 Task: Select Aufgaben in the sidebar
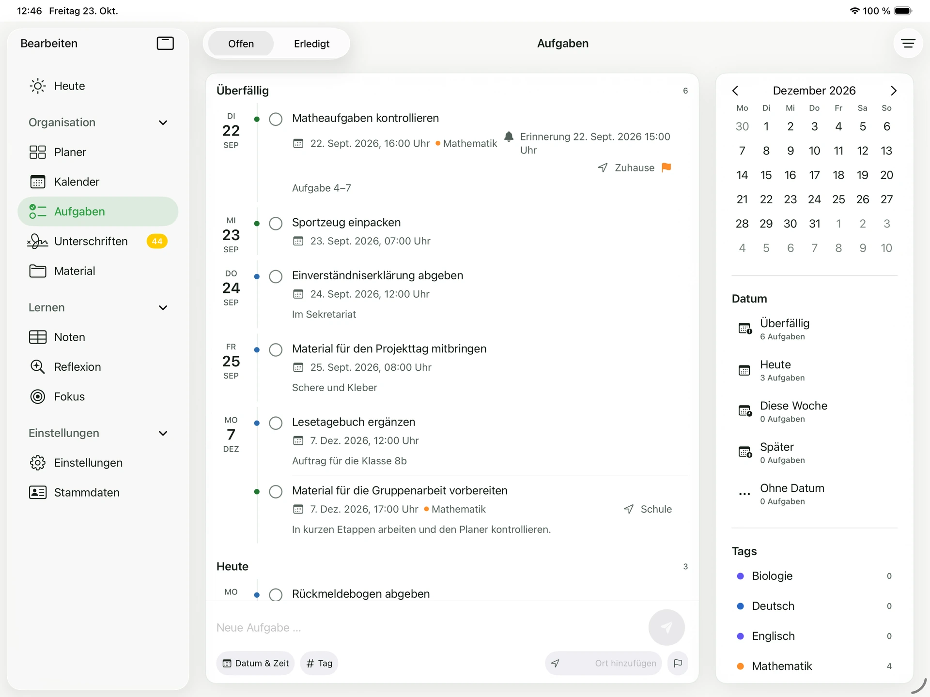[98, 212]
